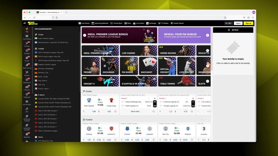Open Dota 2 Champions League link
This screenshot has height=156, width=278.
48,131
